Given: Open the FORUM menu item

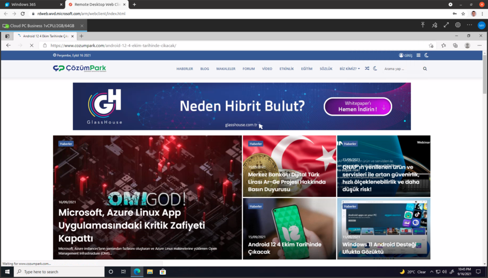Looking at the screenshot, I should click(x=248, y=69).
